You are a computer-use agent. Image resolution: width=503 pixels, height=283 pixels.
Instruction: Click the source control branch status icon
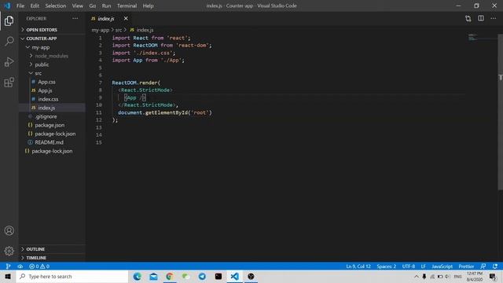pos(9,266)
